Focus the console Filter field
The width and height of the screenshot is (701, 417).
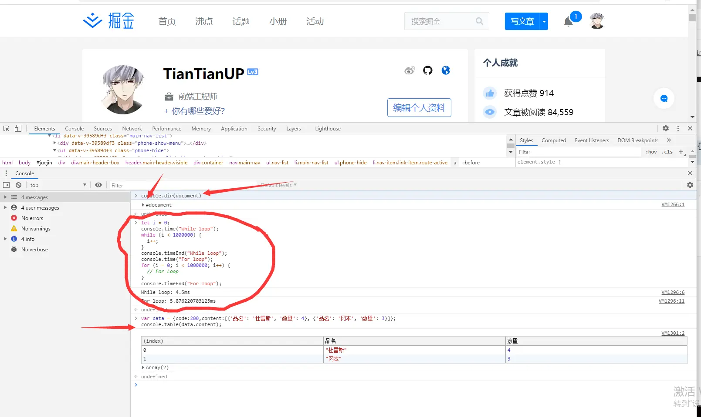pos(183,185)
